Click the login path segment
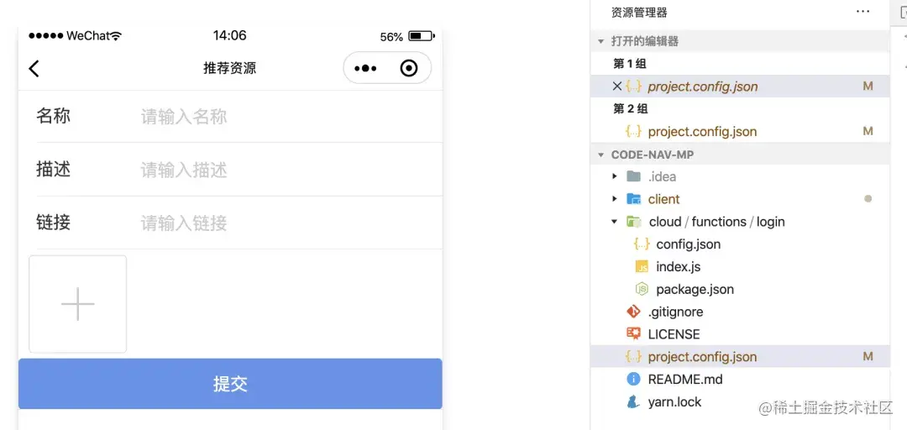Viewport: 907px width, 430px height. point(770,222)
